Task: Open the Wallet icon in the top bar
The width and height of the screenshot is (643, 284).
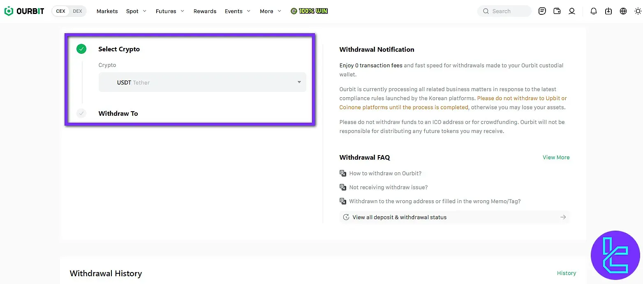Action: pyautogui.click(x=557, y=11)
